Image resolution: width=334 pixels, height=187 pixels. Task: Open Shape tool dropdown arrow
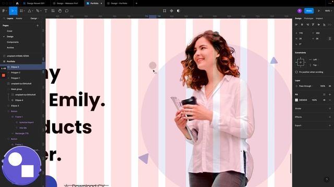(x=32, y=11)
